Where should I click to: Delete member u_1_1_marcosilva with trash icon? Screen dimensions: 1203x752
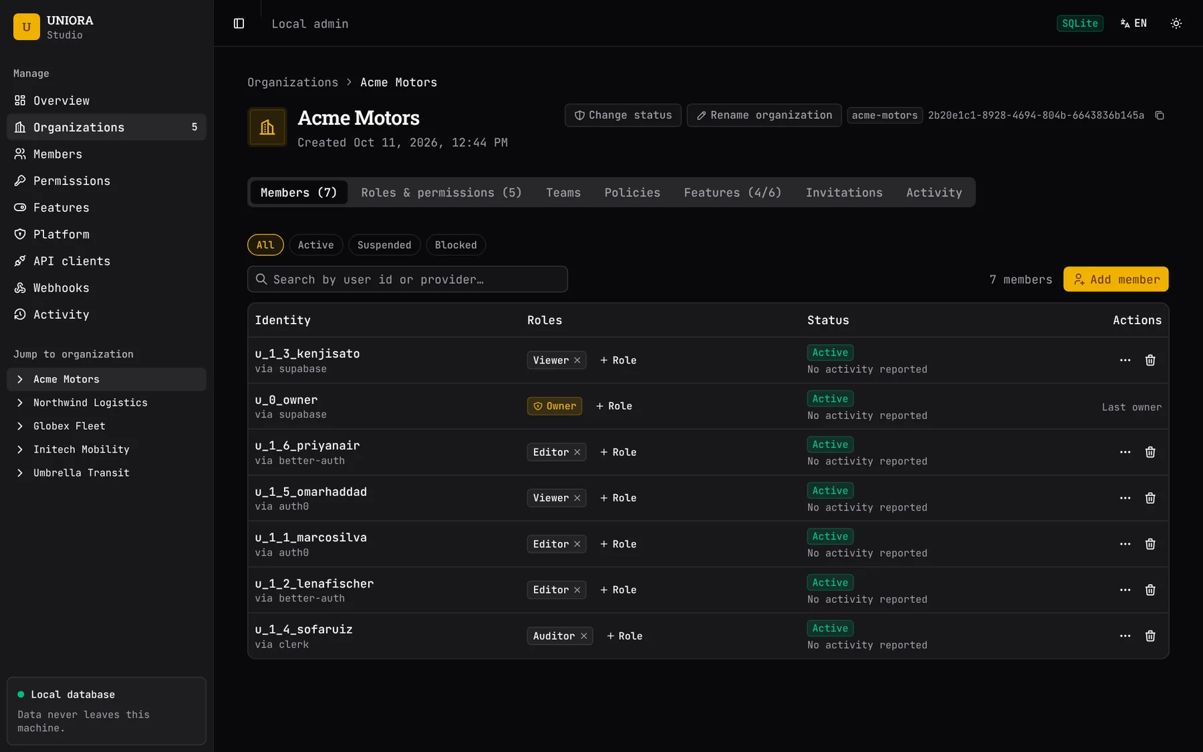tap(1150, 544)
